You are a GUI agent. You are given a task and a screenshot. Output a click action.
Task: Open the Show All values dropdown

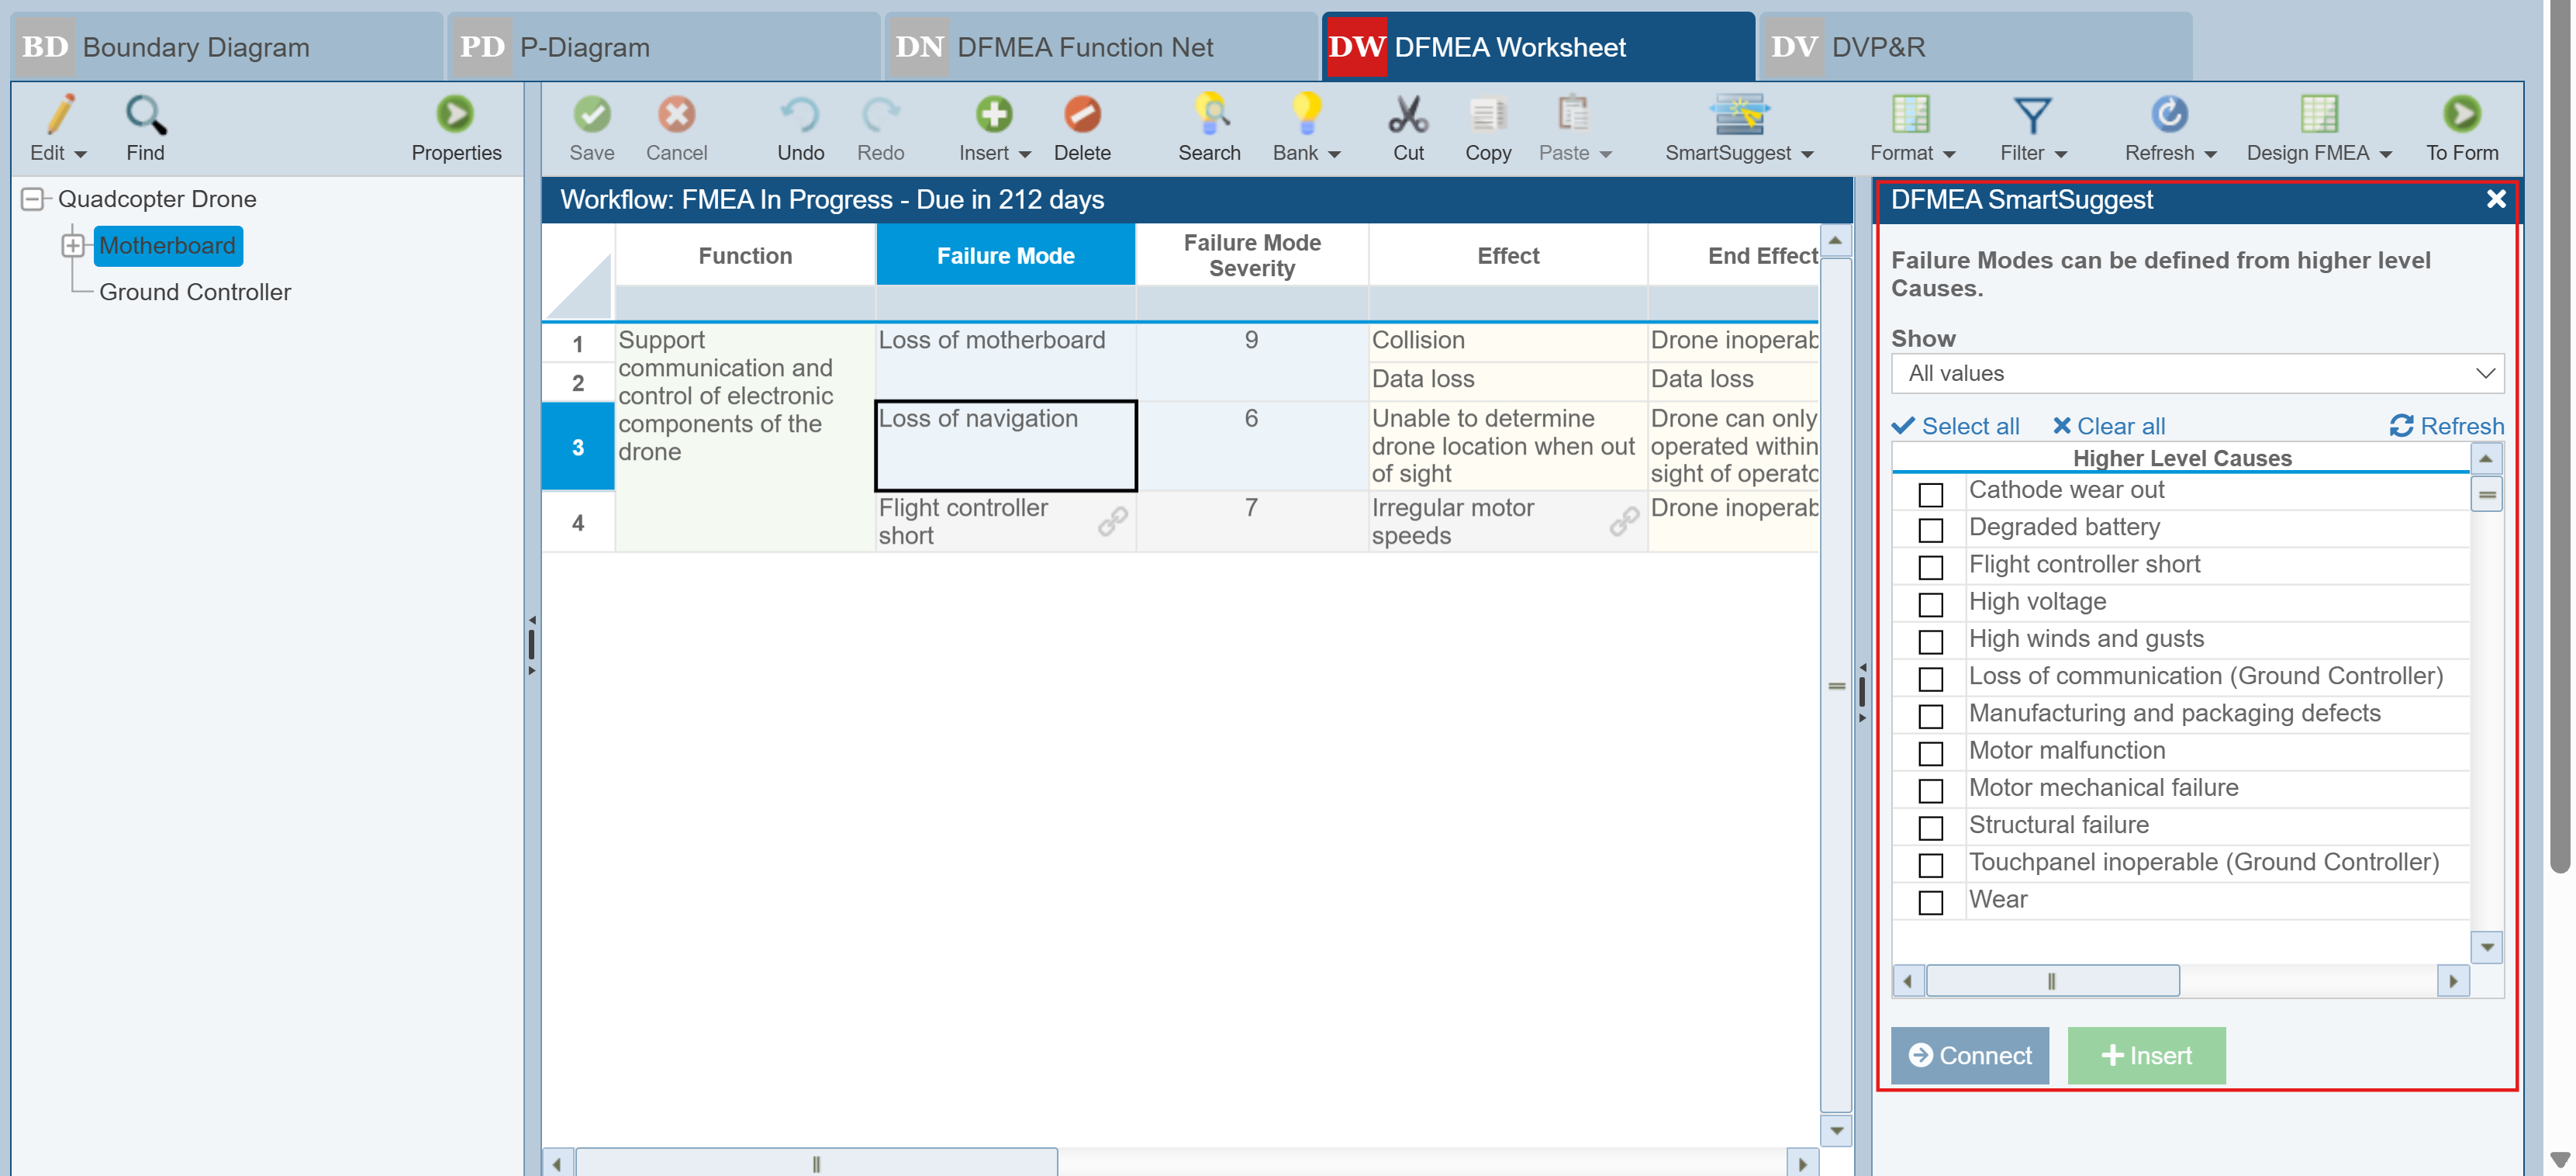(2196, 373)
